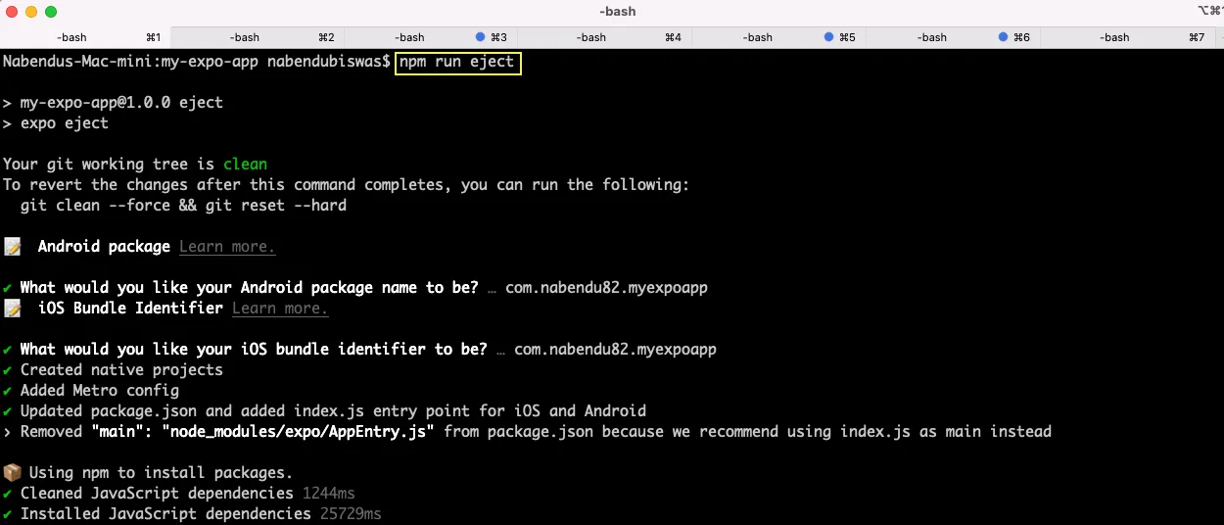Click the line expo eject

pyautogui.click(x=56, y=123)
